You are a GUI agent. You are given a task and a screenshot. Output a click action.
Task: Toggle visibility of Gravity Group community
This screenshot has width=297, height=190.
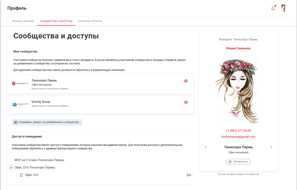186,102
